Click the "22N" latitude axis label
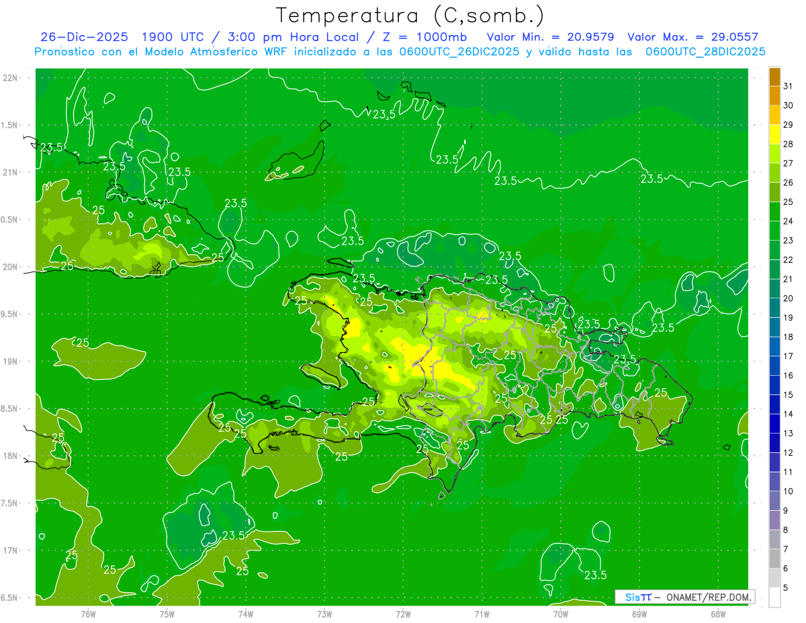This screenshot has height=623, width=806. pos(11,77)
